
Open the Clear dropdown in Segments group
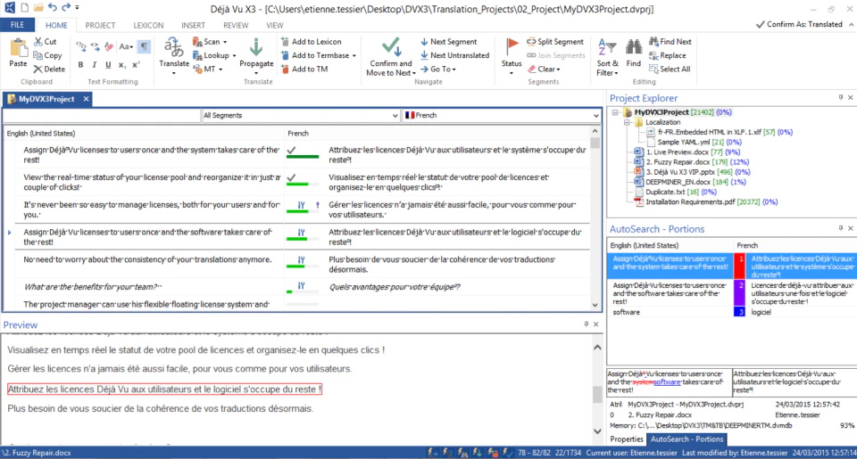pos(544,69)
